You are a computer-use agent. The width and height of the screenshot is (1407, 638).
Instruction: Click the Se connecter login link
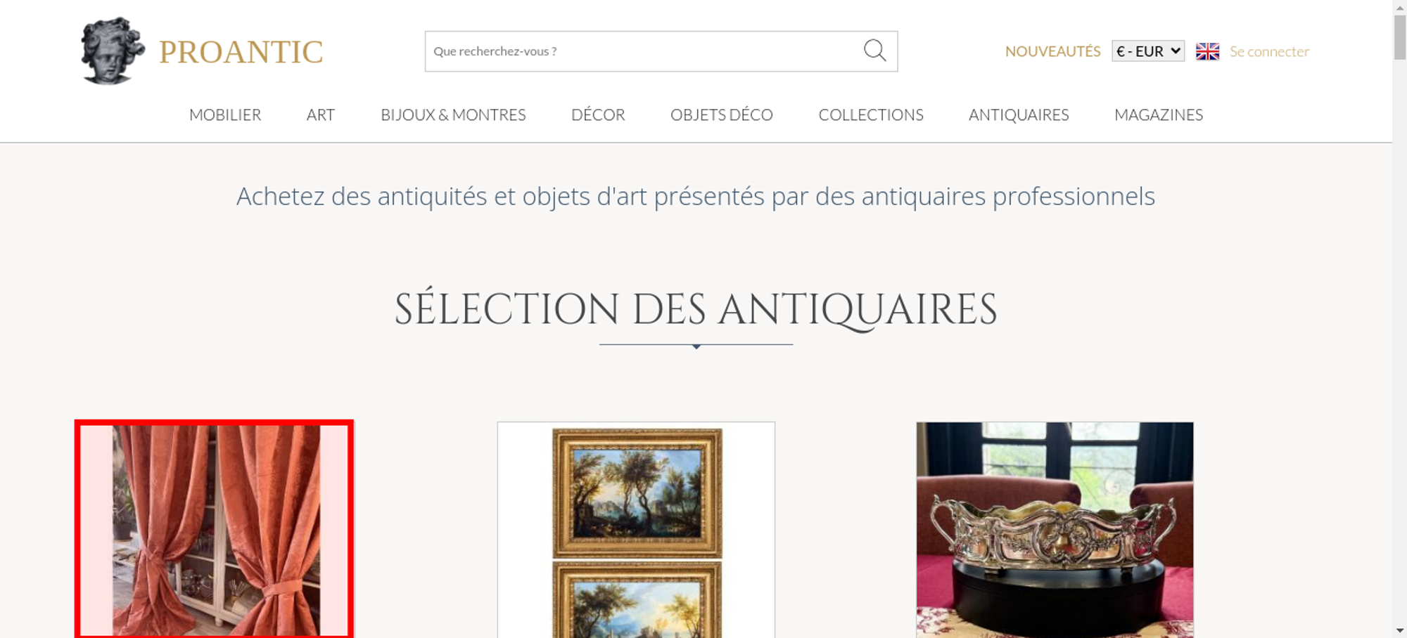1269,51
